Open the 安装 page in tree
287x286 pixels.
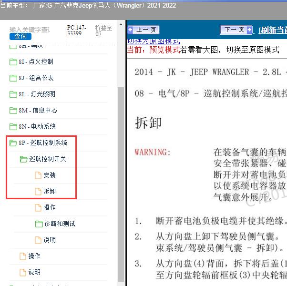pos(50,175)
